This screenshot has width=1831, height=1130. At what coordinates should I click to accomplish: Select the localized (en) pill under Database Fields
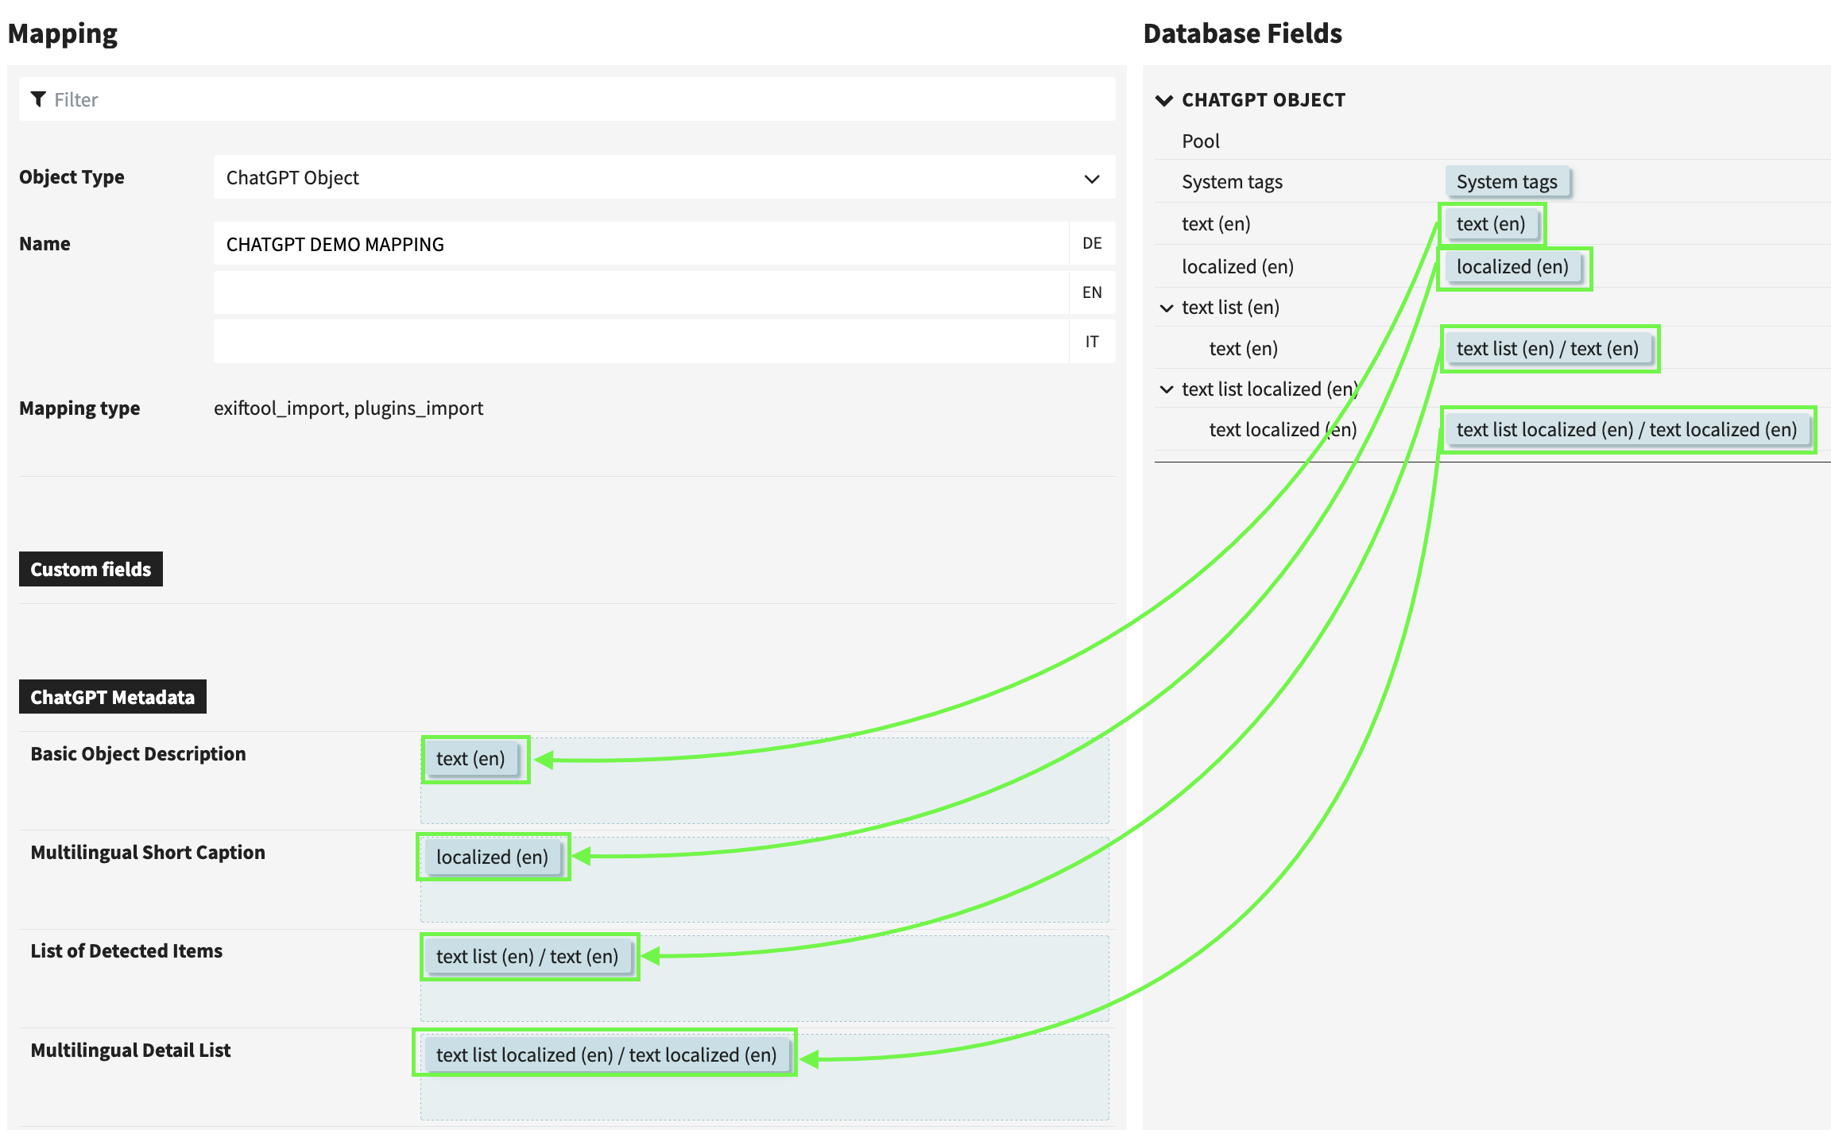click(x=1512, y=267)
